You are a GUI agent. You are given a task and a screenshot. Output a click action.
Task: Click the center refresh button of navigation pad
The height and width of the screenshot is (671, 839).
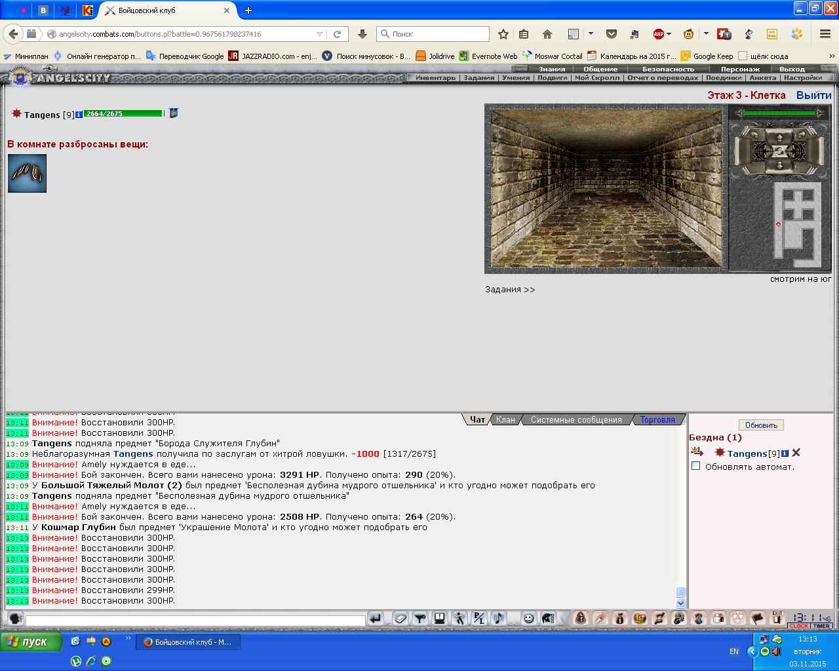[x=779, y=151]
